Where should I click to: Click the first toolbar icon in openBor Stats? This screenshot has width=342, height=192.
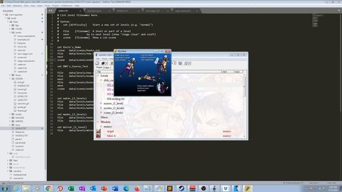click(x=97, y=63)
